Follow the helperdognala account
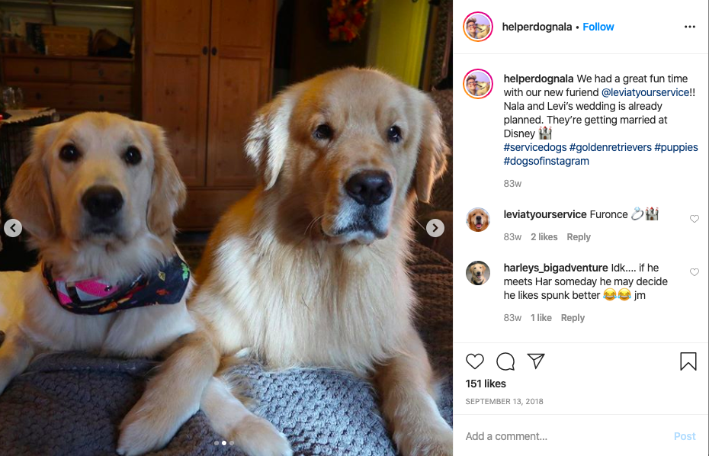This screenshot has height=456, width=709. (598, 27)
